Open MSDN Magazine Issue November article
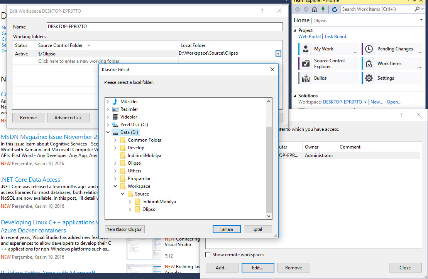This screenshot has height=279, width=428. tap(50, 137)
